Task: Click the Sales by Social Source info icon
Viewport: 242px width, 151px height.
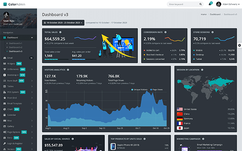Action: tap(73, 139)
